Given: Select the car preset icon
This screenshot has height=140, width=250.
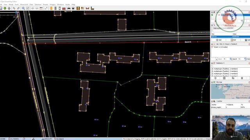Looking at the screenshot, I should (x=69, y=8).
